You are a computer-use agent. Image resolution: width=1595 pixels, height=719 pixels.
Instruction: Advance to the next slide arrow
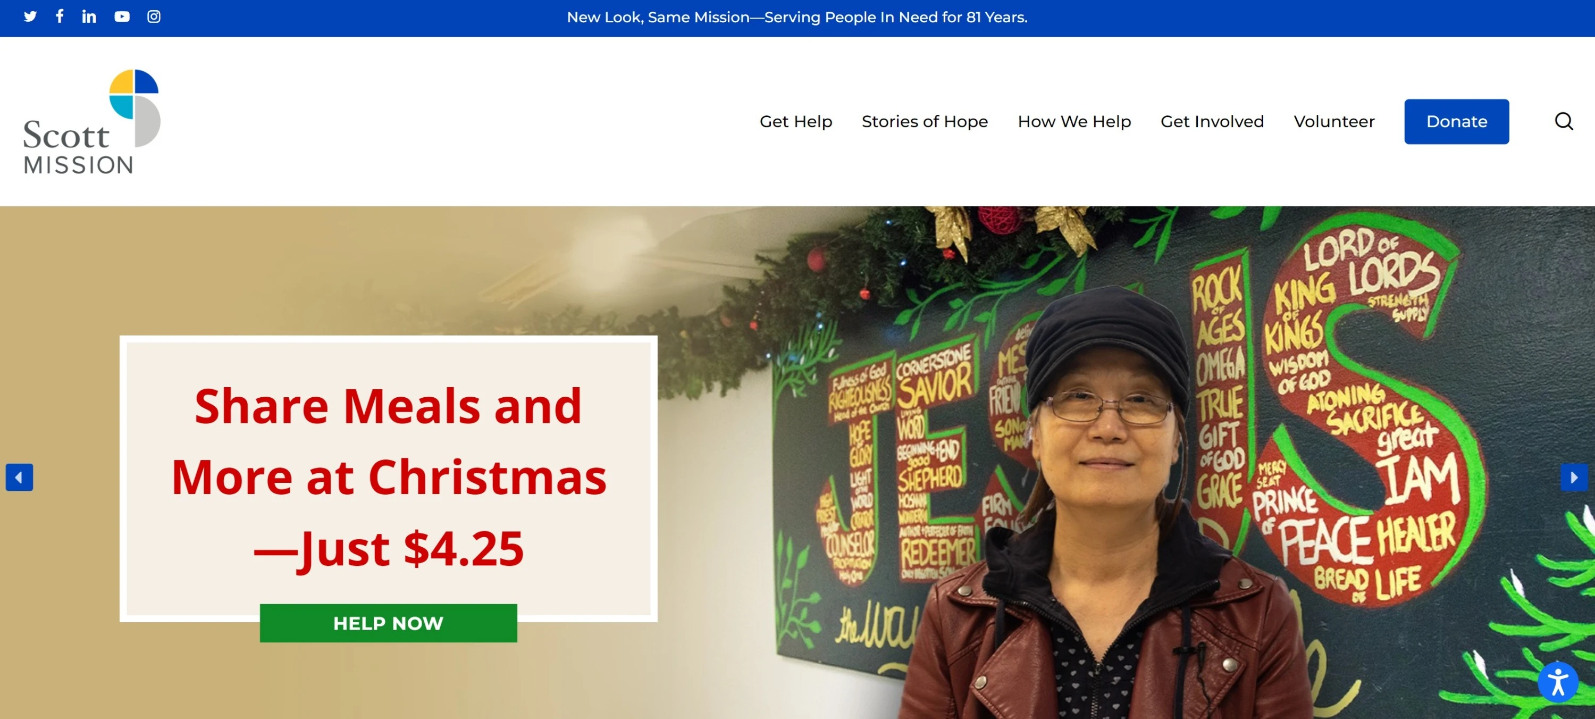pyautogui.click(x=1575, y=478)
